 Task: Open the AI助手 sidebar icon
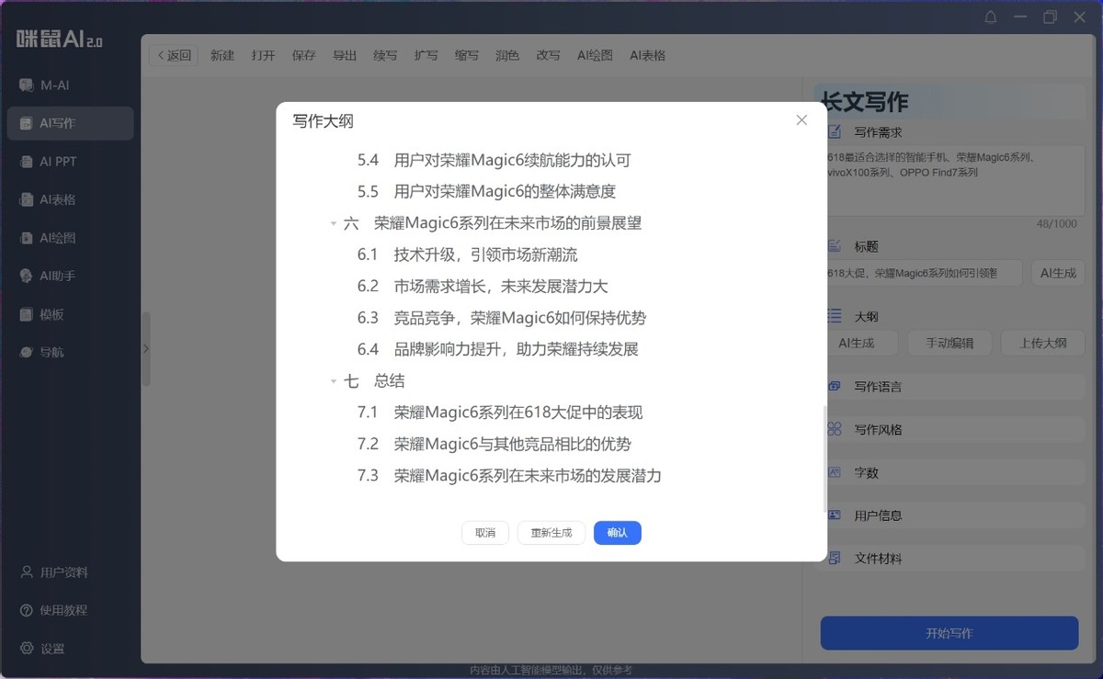point(27,276)
